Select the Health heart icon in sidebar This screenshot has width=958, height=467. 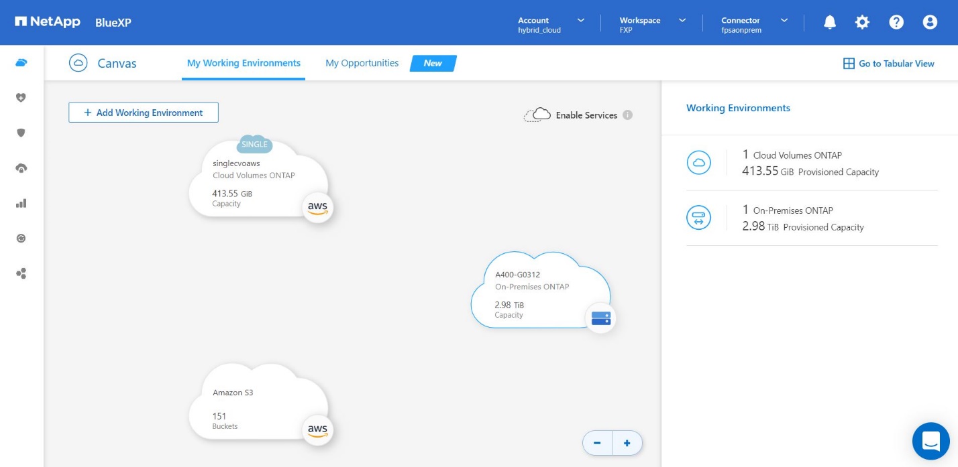click(x=21, y=98)
